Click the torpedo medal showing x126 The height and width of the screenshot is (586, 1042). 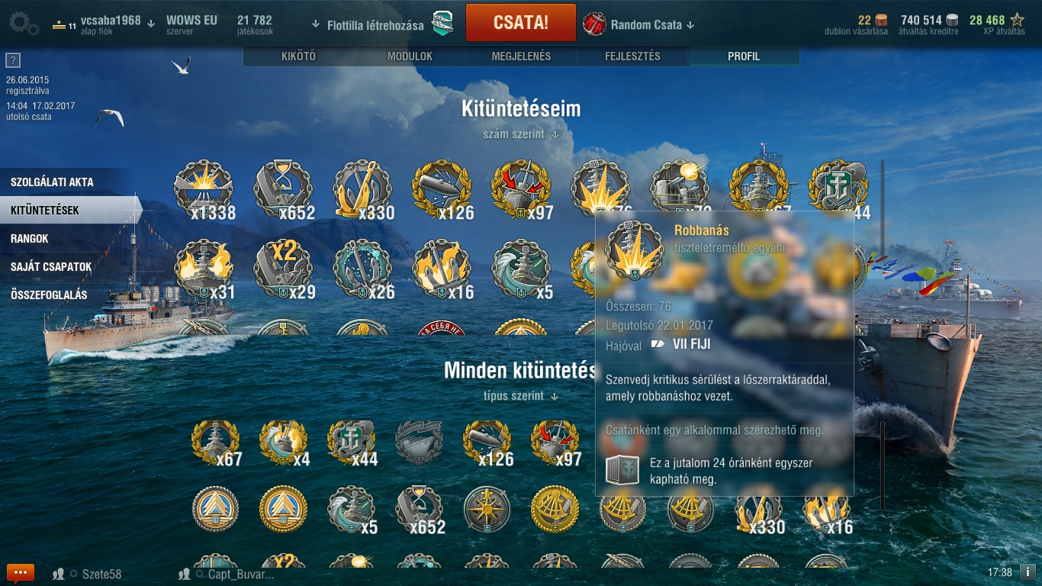[443, 189]
